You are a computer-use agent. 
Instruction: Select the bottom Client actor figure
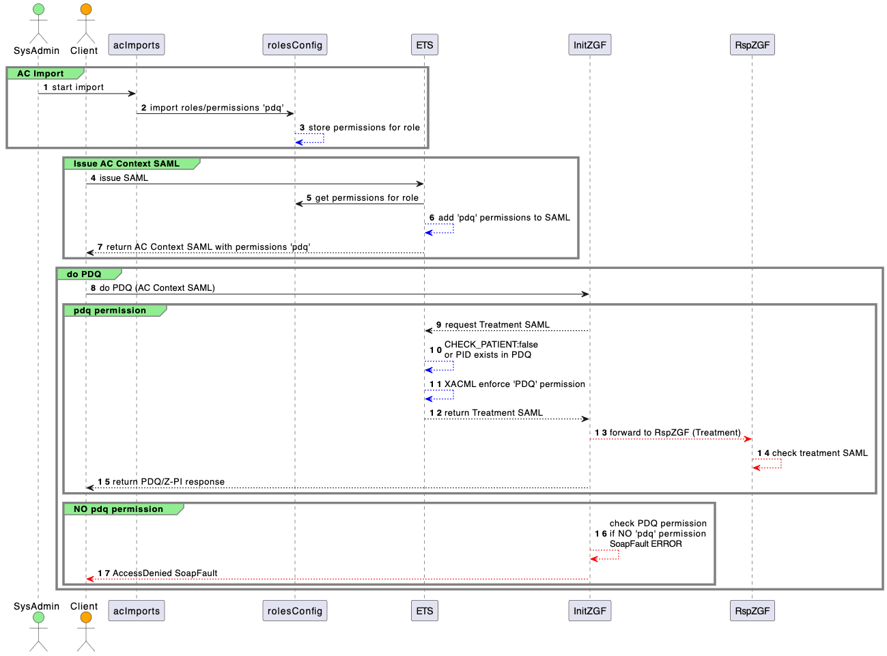[85, 630]
